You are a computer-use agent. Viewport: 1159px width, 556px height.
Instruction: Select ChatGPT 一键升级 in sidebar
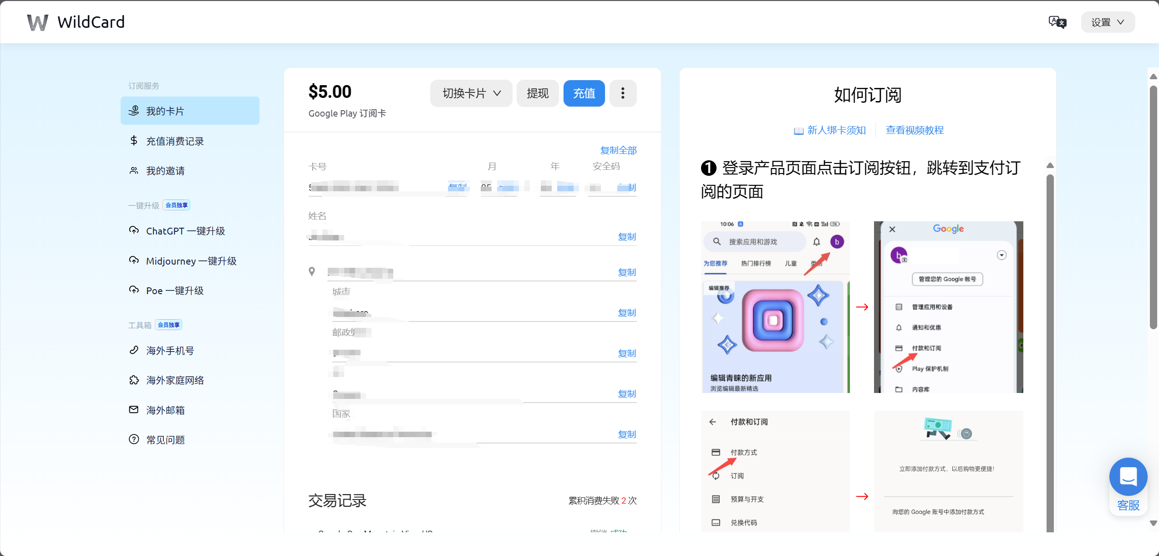185,231
